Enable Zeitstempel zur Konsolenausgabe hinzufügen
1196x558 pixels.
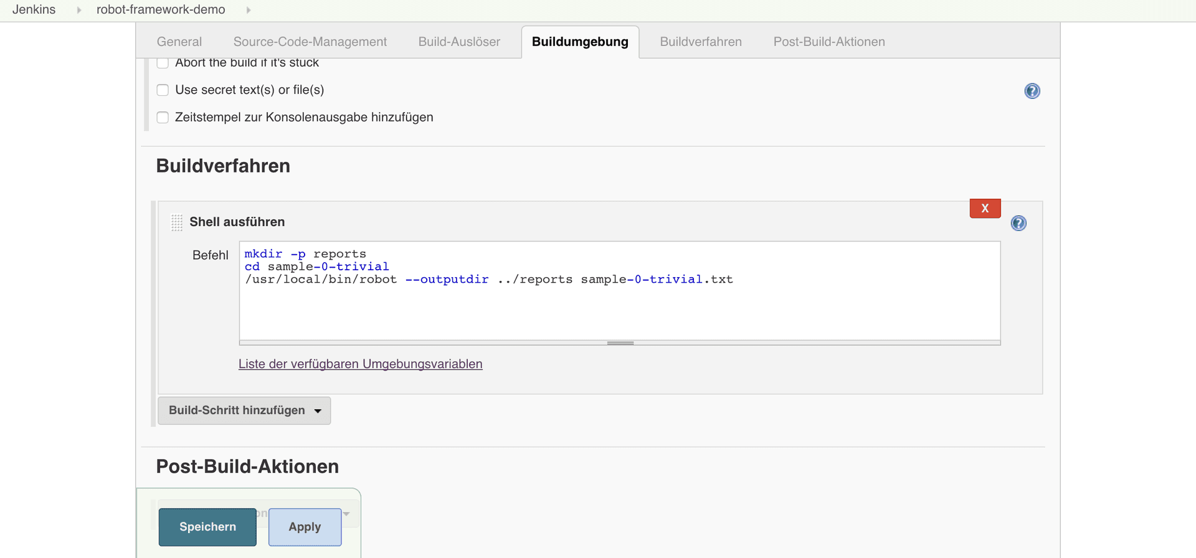click(163, 118)
